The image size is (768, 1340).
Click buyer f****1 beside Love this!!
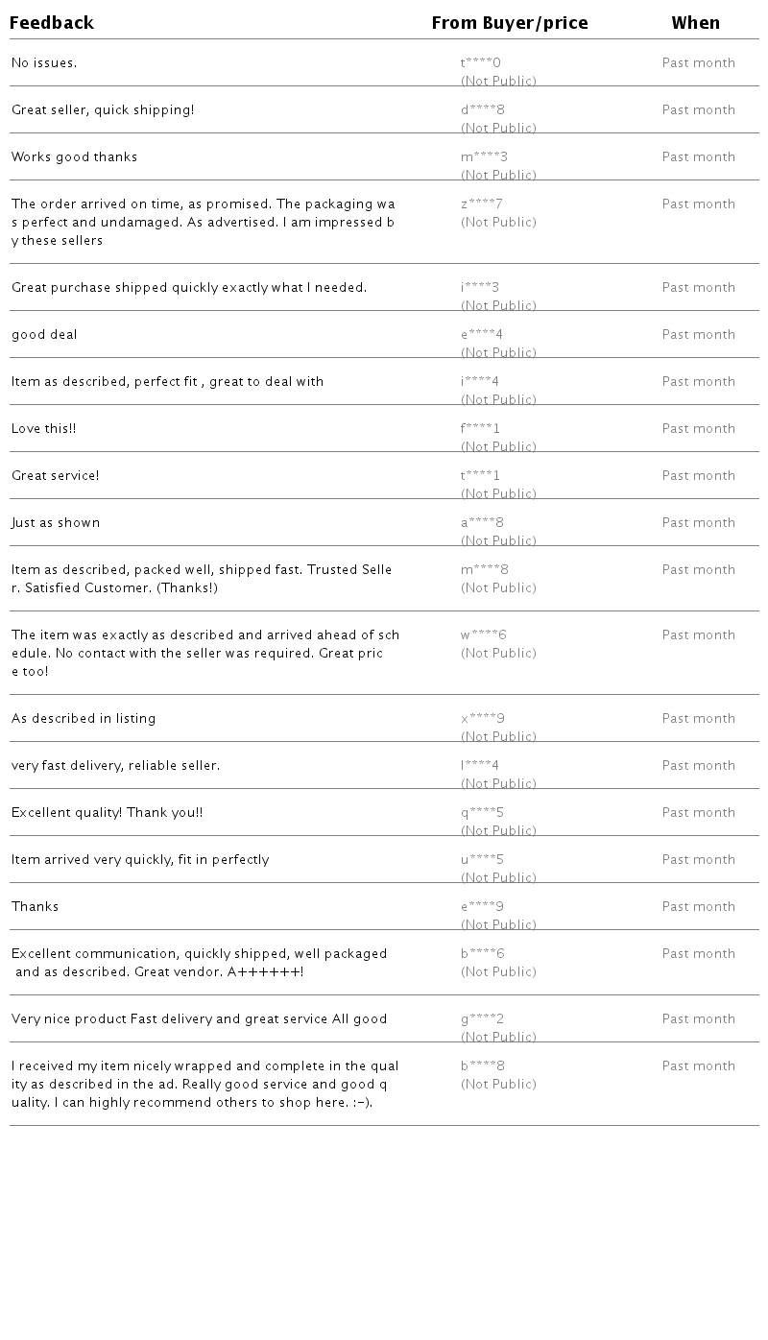pos(480,429)
